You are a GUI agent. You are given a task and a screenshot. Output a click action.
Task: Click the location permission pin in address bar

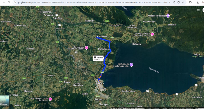coord(174,2)
